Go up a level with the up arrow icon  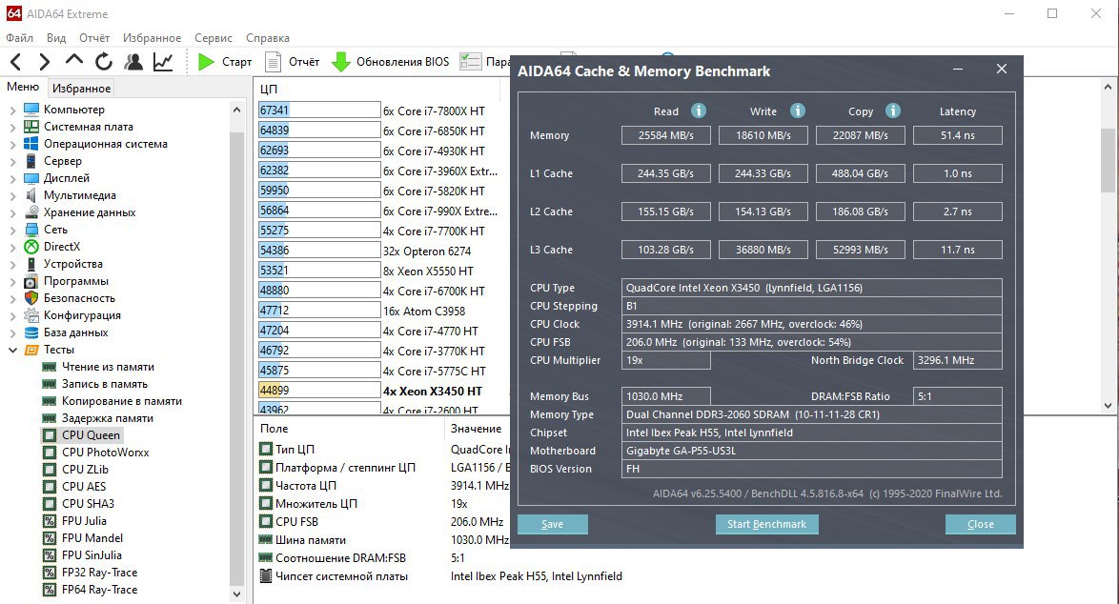[x=73, y=61]
